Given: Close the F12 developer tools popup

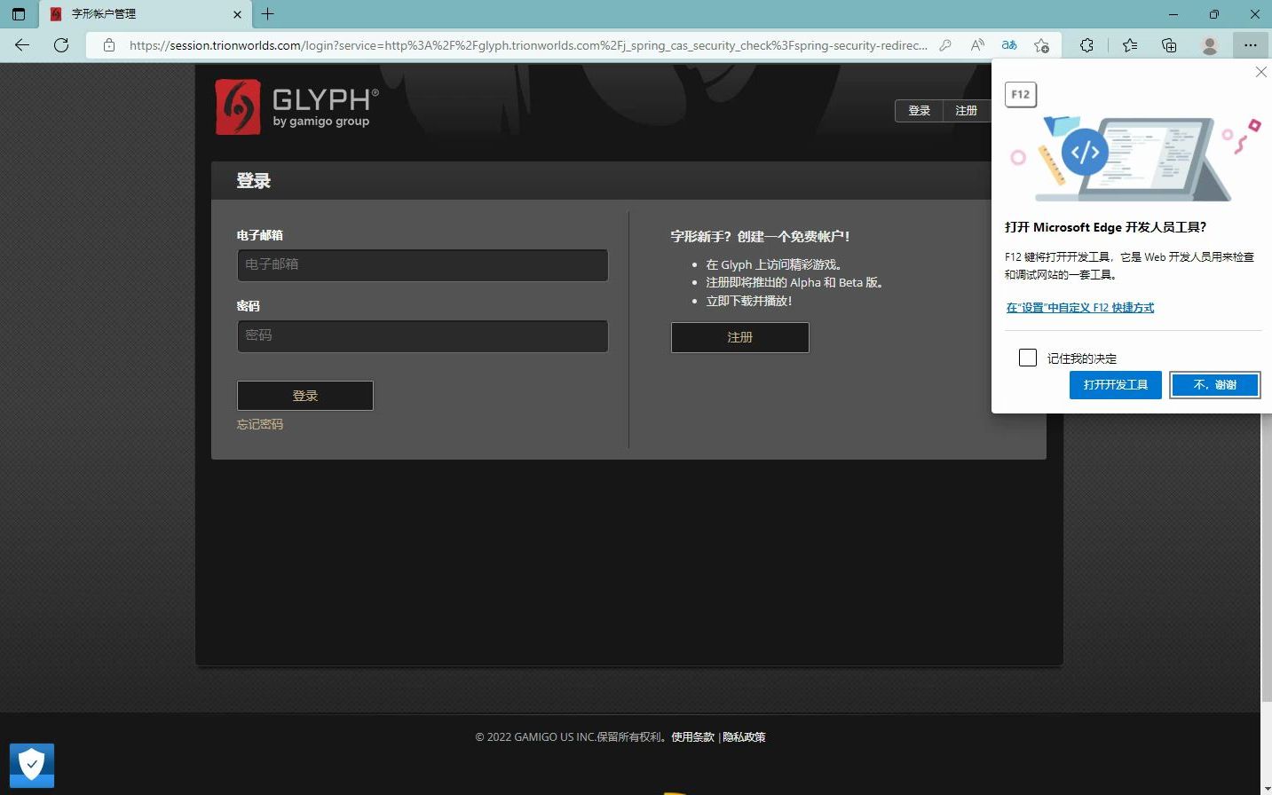Looking at the screenshot, I should tap(1260, 72).
